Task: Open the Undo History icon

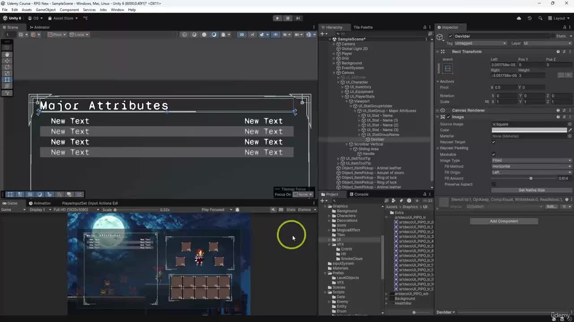Action: click(x=530, y=18)
